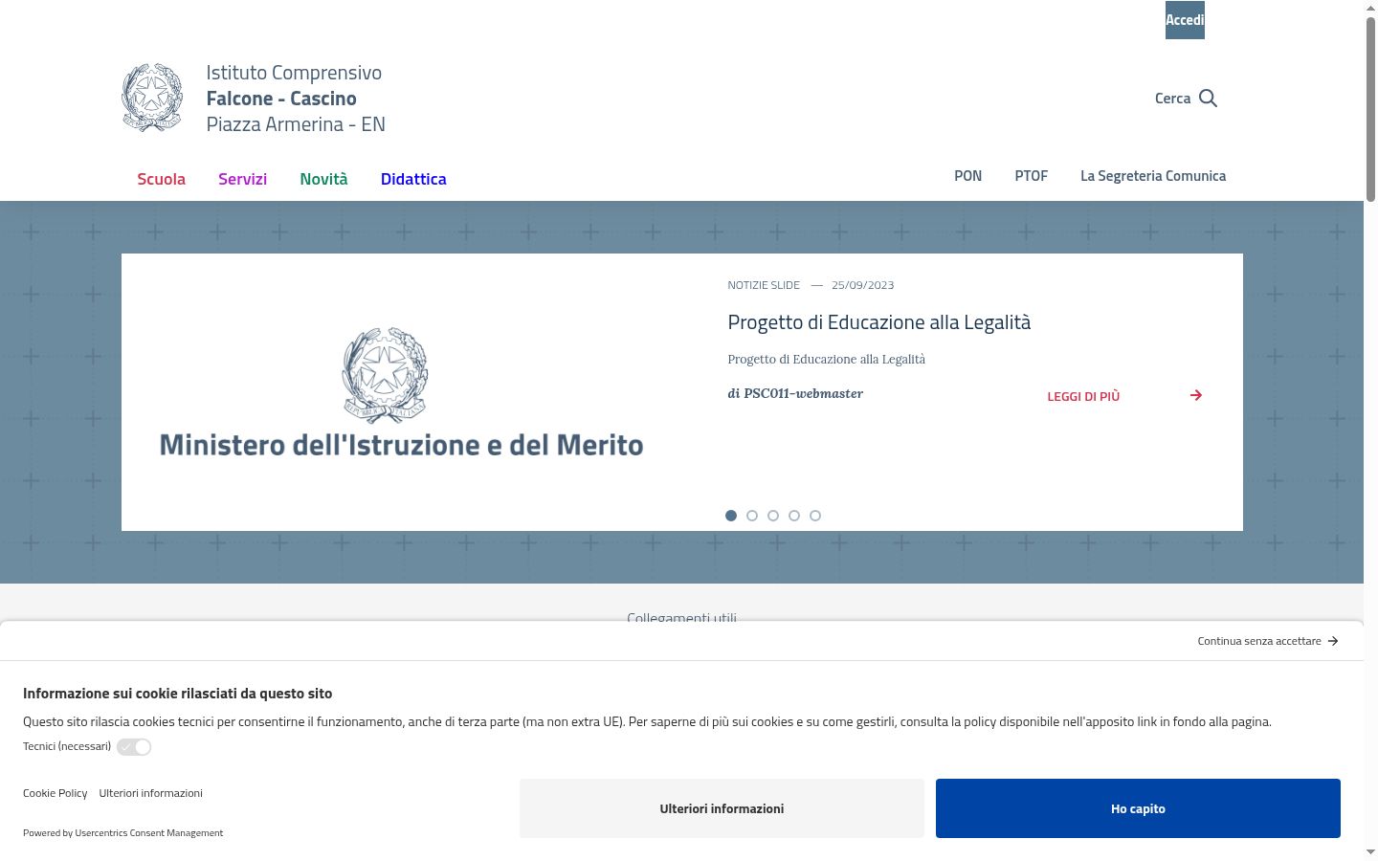Open the Progetto di Educazione alla Legalità headline
The height and width of the screenshot is (861, 1378).
878,322
